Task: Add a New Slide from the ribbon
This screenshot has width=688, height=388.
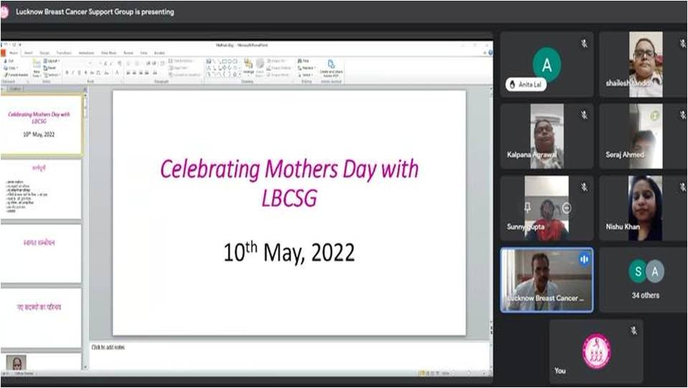Action: 37,67
